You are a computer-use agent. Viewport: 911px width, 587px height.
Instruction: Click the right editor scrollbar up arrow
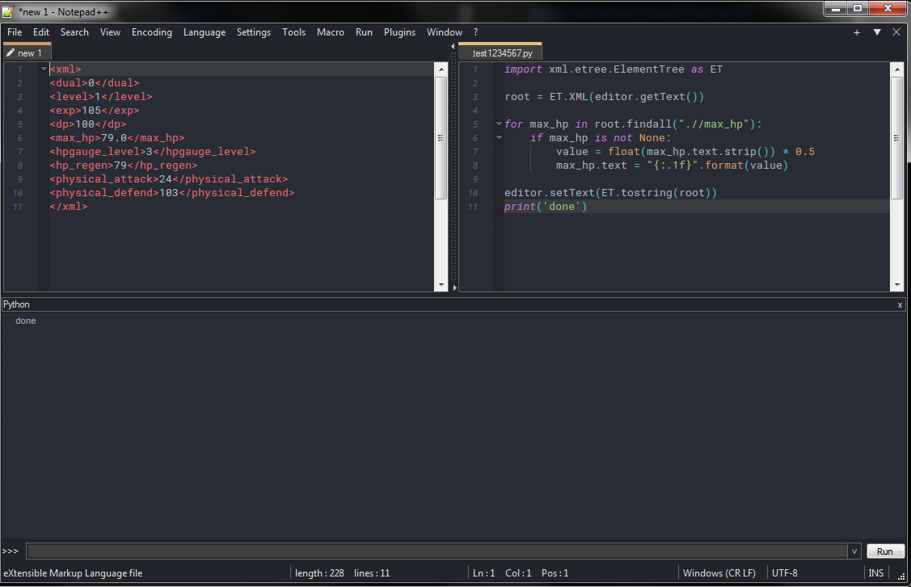897,69
